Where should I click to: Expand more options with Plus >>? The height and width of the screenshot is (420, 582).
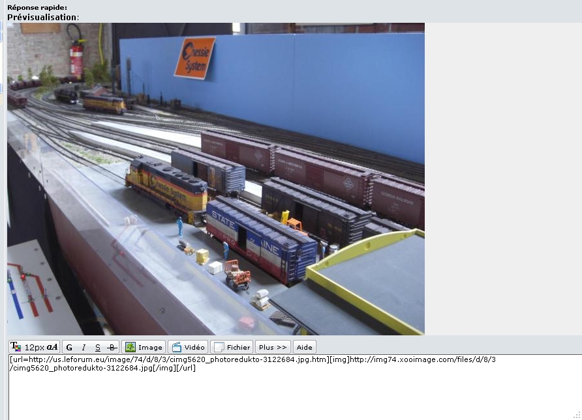(x=273, y=347)
